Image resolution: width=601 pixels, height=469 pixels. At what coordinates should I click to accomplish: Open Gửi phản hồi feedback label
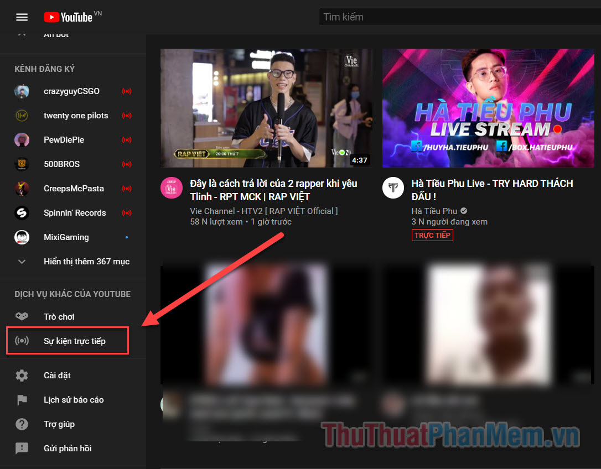[x=68, y=449]
